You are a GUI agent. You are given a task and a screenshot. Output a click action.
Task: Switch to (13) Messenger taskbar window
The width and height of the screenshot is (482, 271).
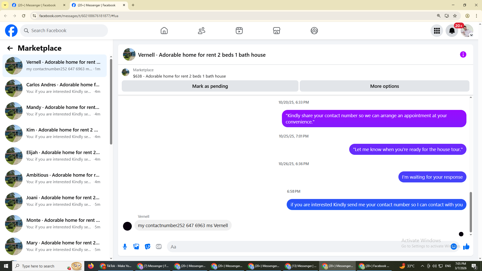[301, 266]
